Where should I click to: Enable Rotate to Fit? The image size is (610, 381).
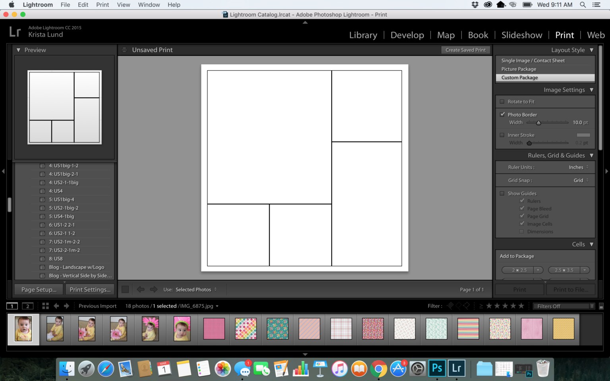[x=502, y=102]
